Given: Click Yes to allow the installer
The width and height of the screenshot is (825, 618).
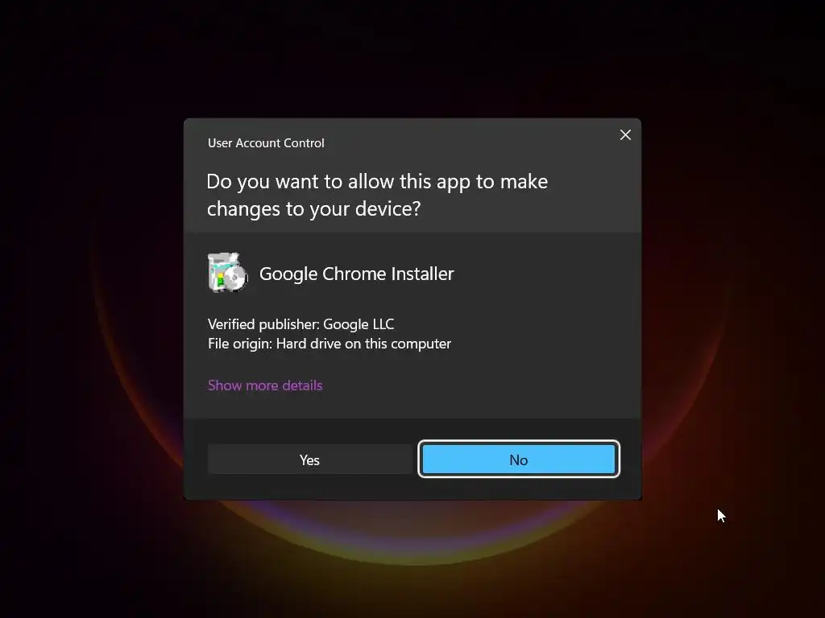Looking at the screenshot, I should click(309, 459).
